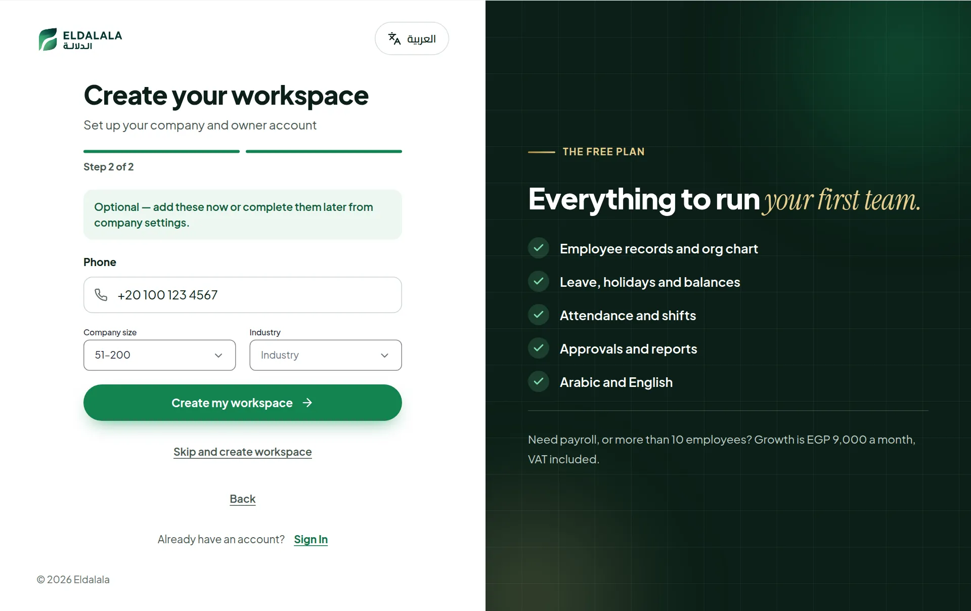Click the Growth plan pricing note
This screenshot has height=611, width=971.
tap(722, 449)
